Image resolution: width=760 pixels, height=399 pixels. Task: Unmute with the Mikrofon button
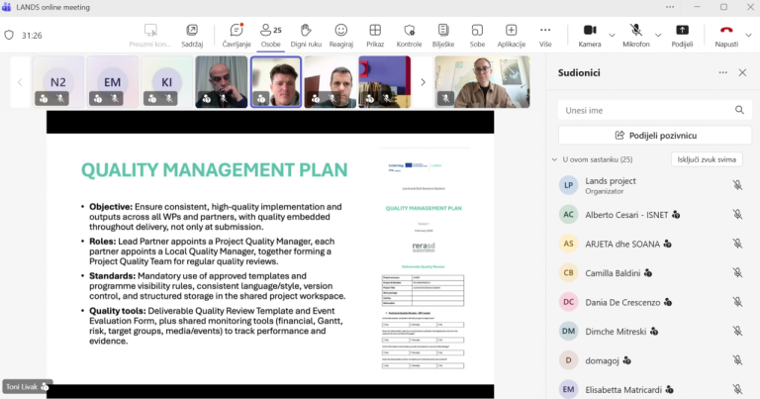636,36
